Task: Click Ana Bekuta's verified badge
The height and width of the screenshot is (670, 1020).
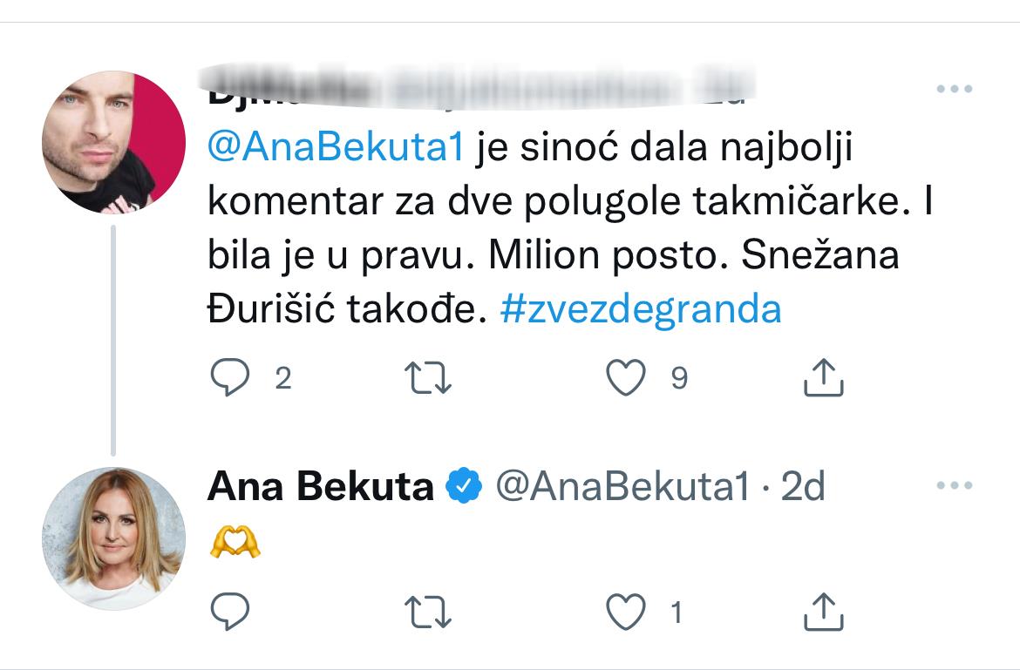Action: pyautogui.click(x=463, y=486)
